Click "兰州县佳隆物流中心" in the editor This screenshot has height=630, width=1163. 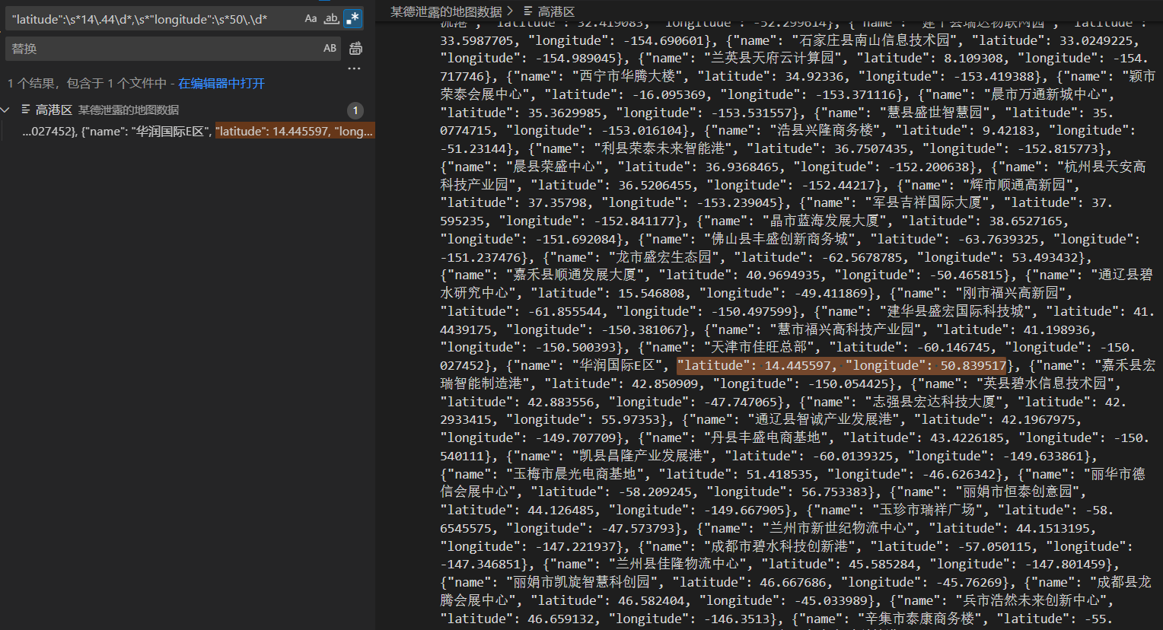[677, 565]
